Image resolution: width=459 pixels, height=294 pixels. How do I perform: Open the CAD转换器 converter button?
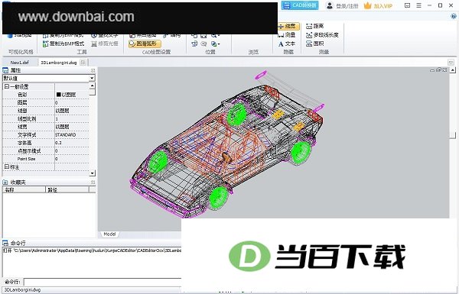pos(300,5)
